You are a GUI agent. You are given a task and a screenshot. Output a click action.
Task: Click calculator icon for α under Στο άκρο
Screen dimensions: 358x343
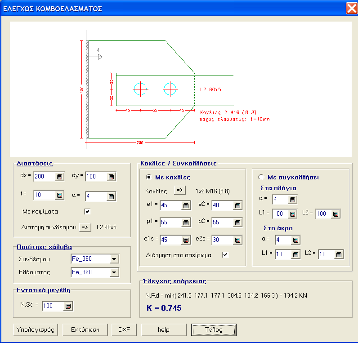coord(295,240)
